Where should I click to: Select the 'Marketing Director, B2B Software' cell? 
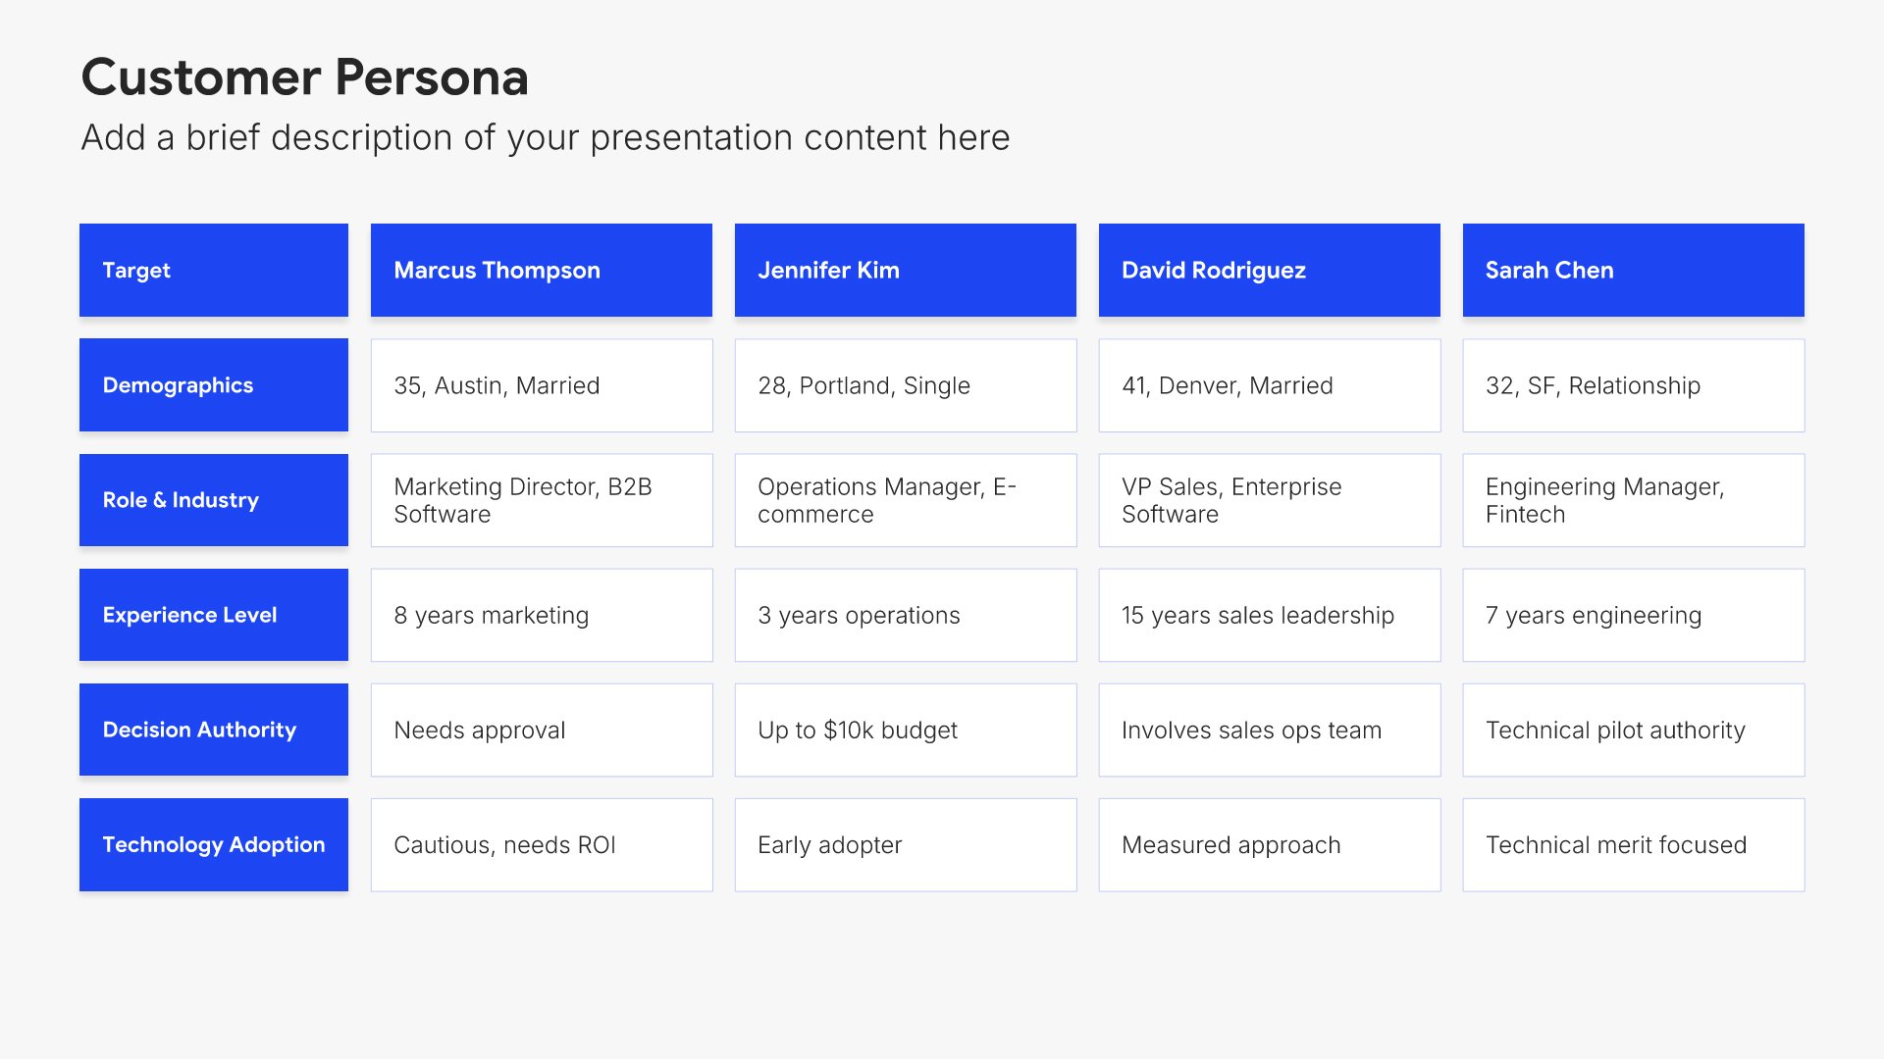pyautogui.click(x=542, y=500)
